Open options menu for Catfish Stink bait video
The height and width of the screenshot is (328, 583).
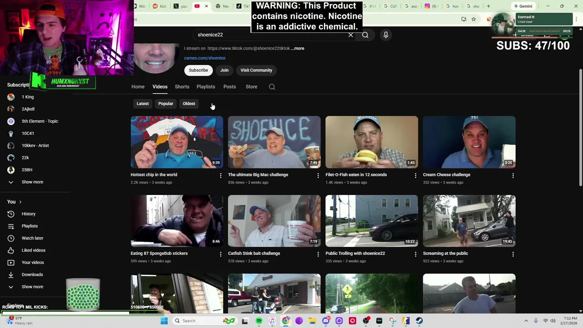[318, 254]
